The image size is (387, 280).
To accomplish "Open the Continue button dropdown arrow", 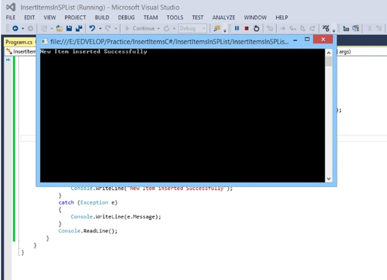I will [158, 29].
